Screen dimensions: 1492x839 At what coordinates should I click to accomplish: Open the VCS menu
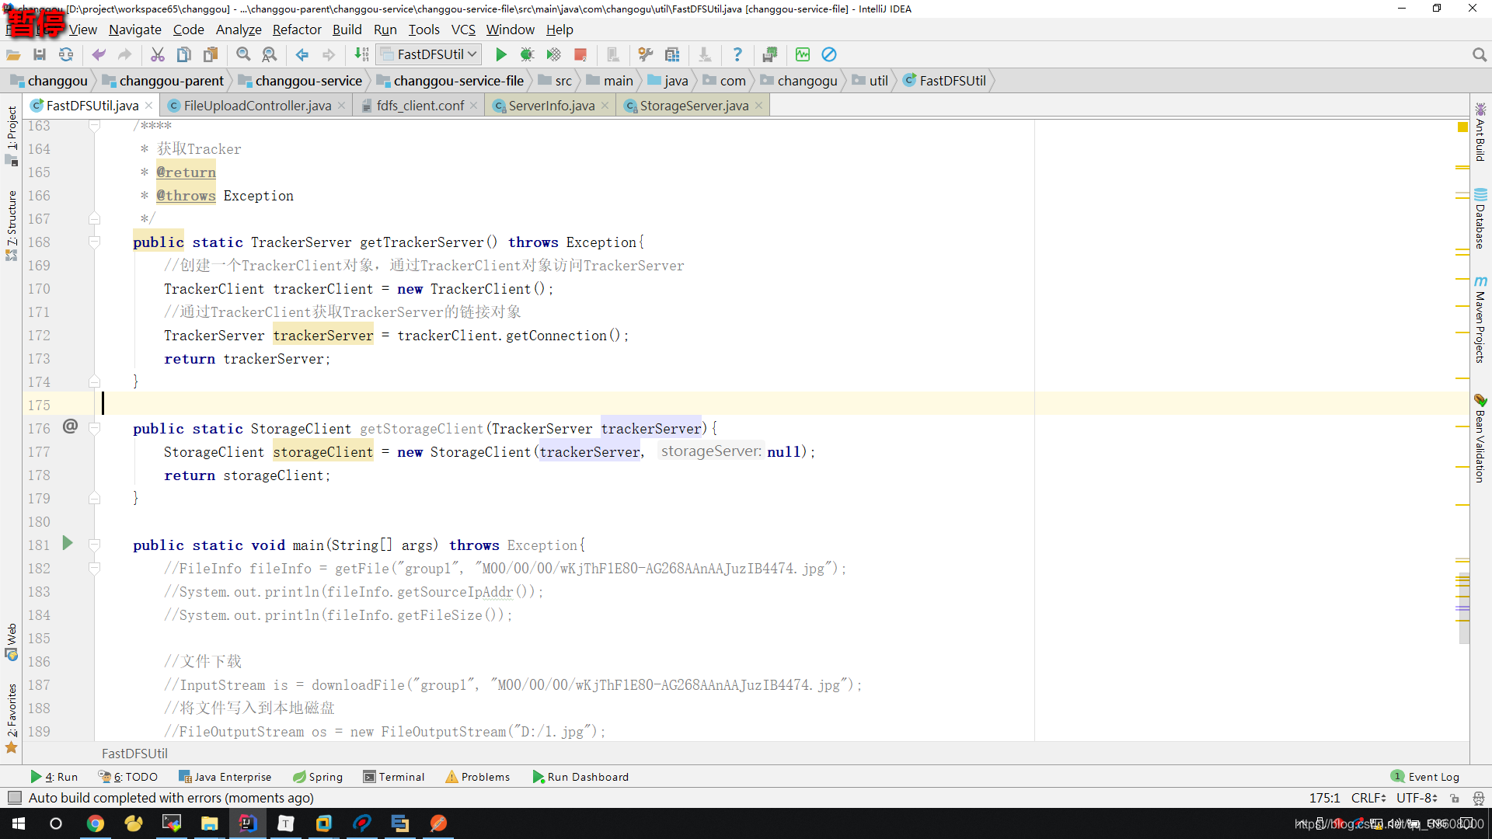(463, 30)
